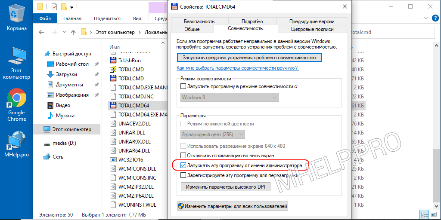Select WCMZIP64.DLL file
The image size is (441, 220).
[136, 196]
